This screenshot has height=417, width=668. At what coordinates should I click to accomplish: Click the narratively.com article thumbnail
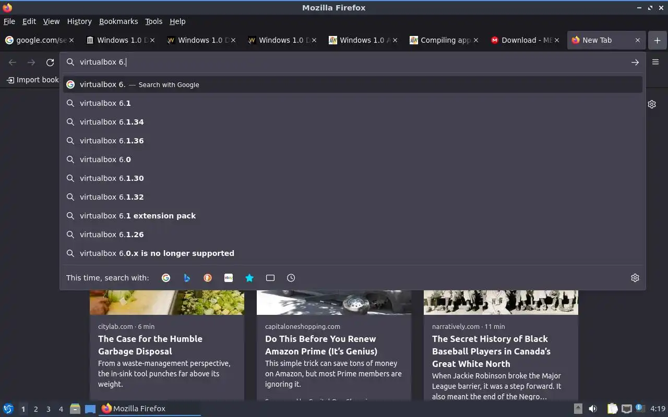click(501, 302)
